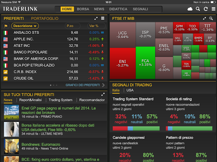This screenshot has height=162, width=217.
Task: Open the NEWS navigation tab
Action: pos(99,9)
